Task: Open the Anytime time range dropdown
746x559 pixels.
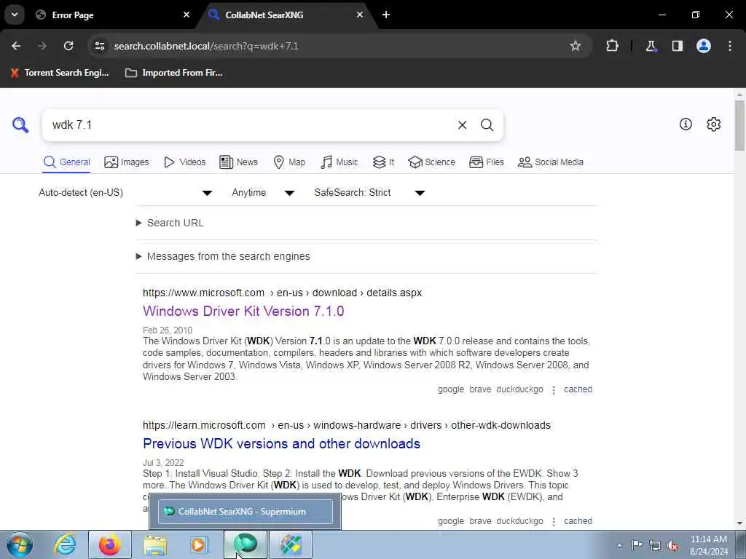Action: coord(263,192)
